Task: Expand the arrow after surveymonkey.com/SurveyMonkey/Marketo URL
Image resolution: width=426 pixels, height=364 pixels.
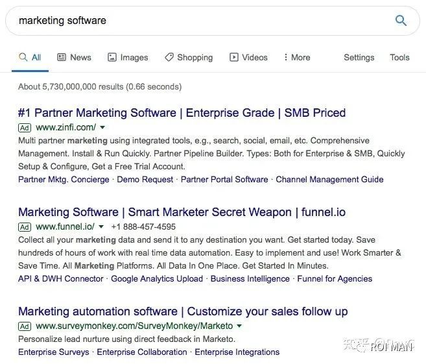Action: point(239,326)
